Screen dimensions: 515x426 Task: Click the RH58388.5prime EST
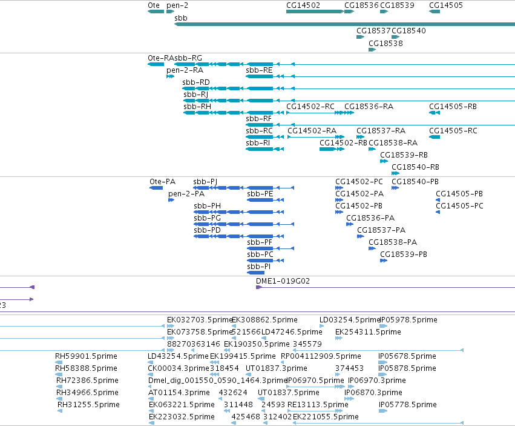click(x=59, y=374)
